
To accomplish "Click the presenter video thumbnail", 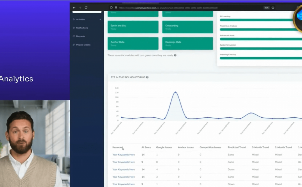I will pyautogui.click(x=35, y=143).
